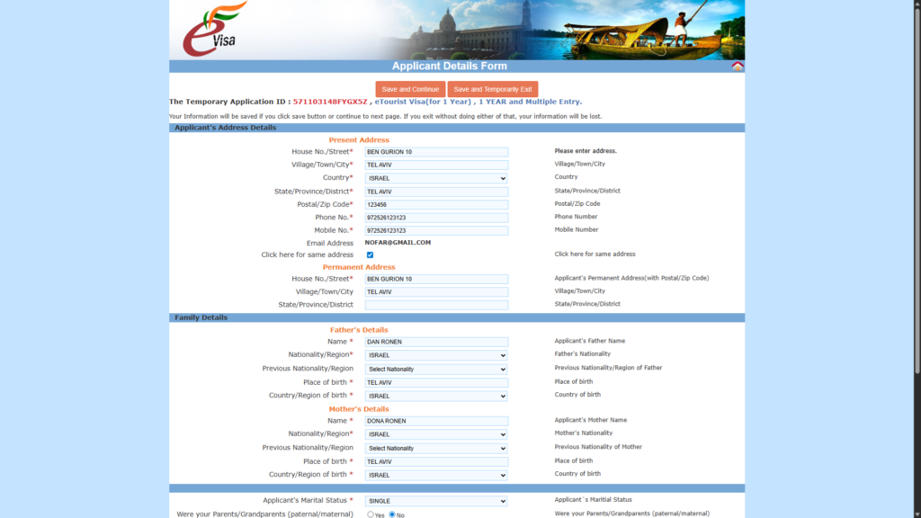Click the Present Address House No./Street field
The image size is (921, 518).
[436, 152]
